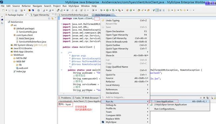
Task: Maximize the Package Explorer panel
Action: (55, 15)
